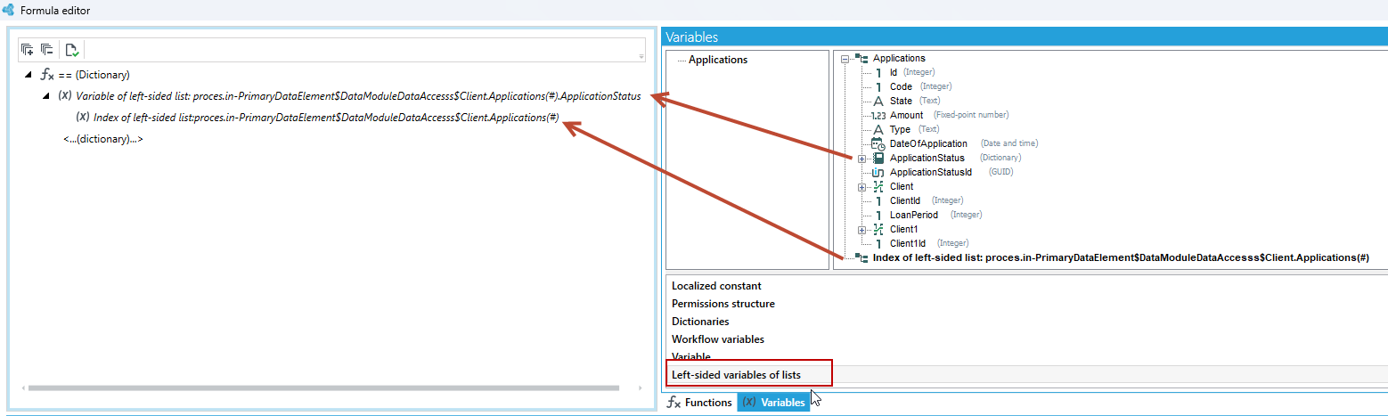Viewport: 1388px width, 416px height.
Task: Open the Dictionaries category
Action: pyautogui.click(x=700, y=322)
